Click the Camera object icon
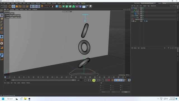This screenshot has width=179, height=101. point(87,6)
